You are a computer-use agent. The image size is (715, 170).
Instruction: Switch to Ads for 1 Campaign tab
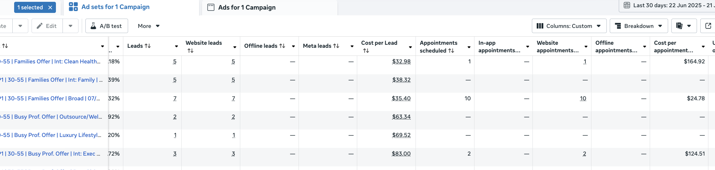[x=247, y=8]
